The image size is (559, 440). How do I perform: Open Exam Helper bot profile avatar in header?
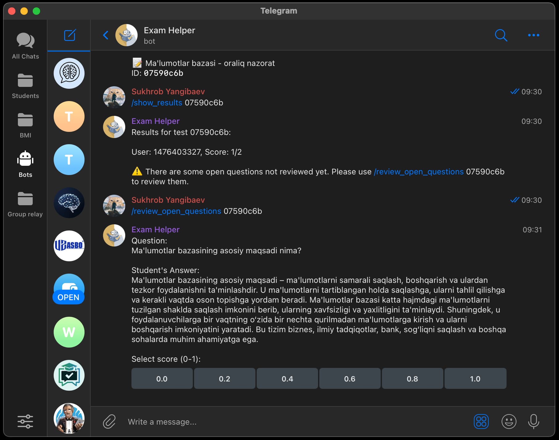126,35
